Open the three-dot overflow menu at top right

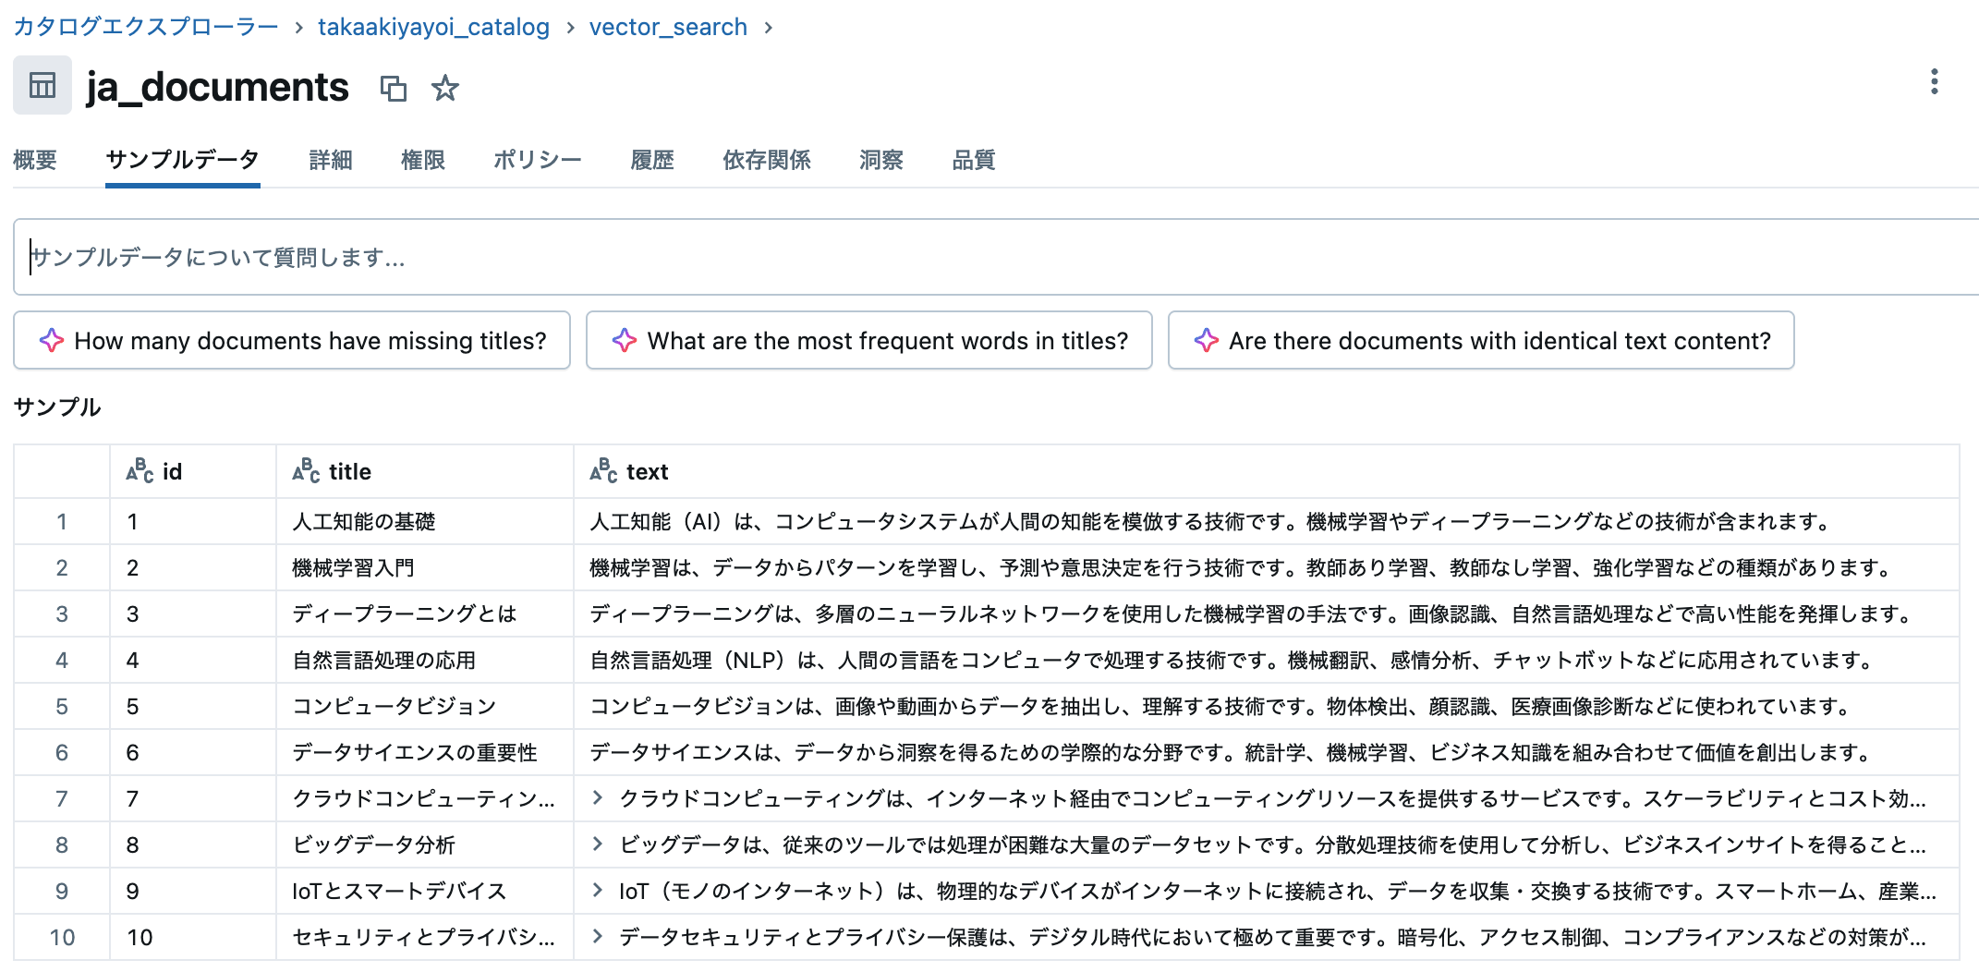coord(1935,81)
